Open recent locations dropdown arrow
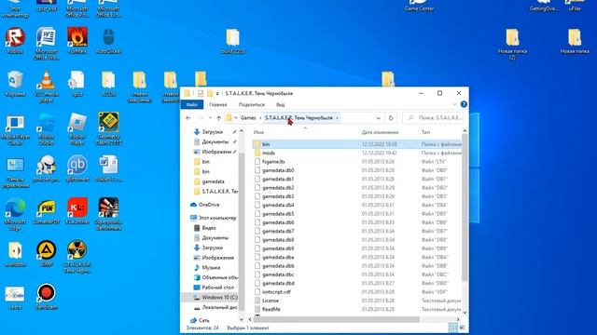597x335 pixels. [210, 118]
